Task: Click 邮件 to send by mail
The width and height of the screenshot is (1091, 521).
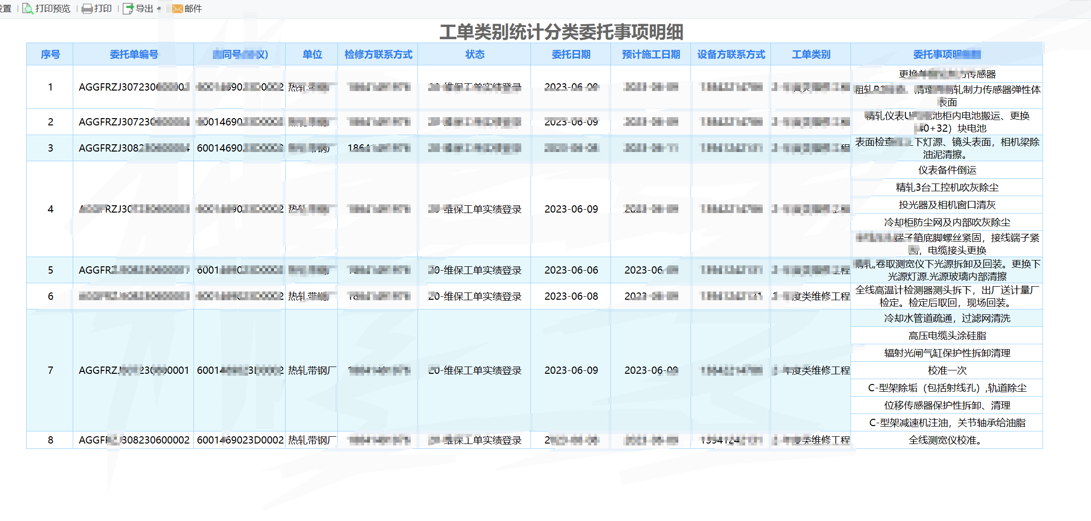Action: pos(193,9)
